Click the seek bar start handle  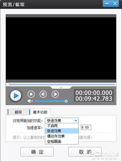(x=8, y=85)
